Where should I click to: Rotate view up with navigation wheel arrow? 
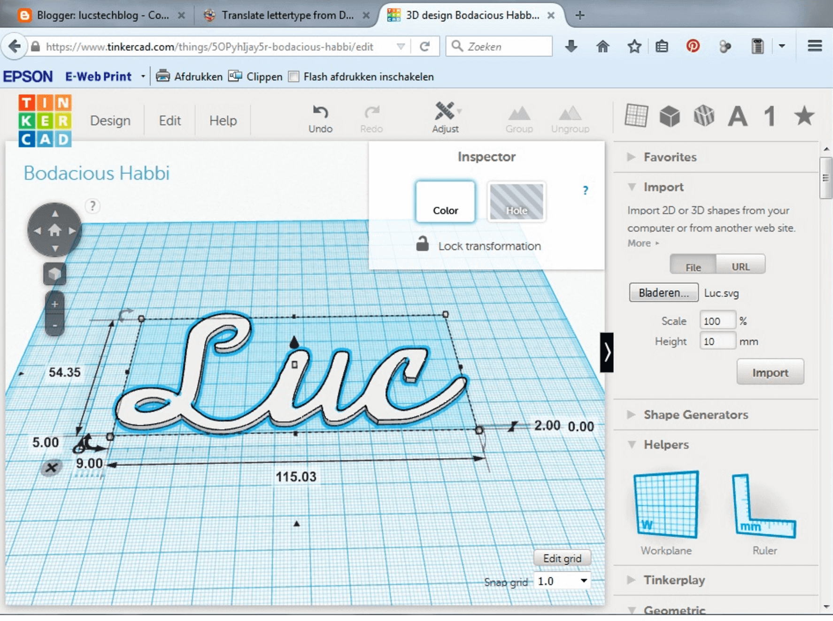coord(55,213)
